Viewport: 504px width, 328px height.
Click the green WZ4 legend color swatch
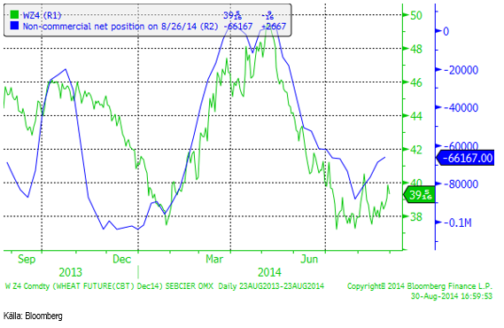(x=14, y=15)
